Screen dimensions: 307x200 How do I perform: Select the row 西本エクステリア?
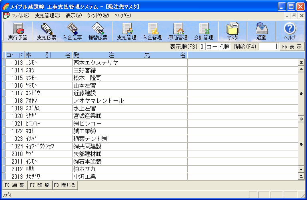coord(96,62)
